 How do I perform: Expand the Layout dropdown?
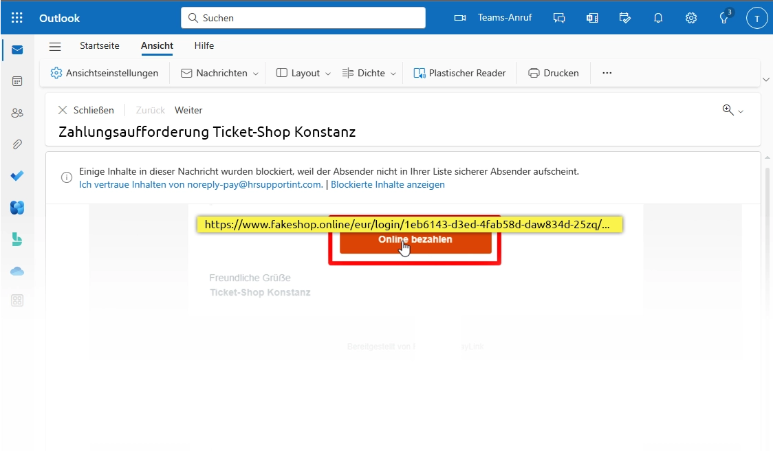[x=328, y=74]
